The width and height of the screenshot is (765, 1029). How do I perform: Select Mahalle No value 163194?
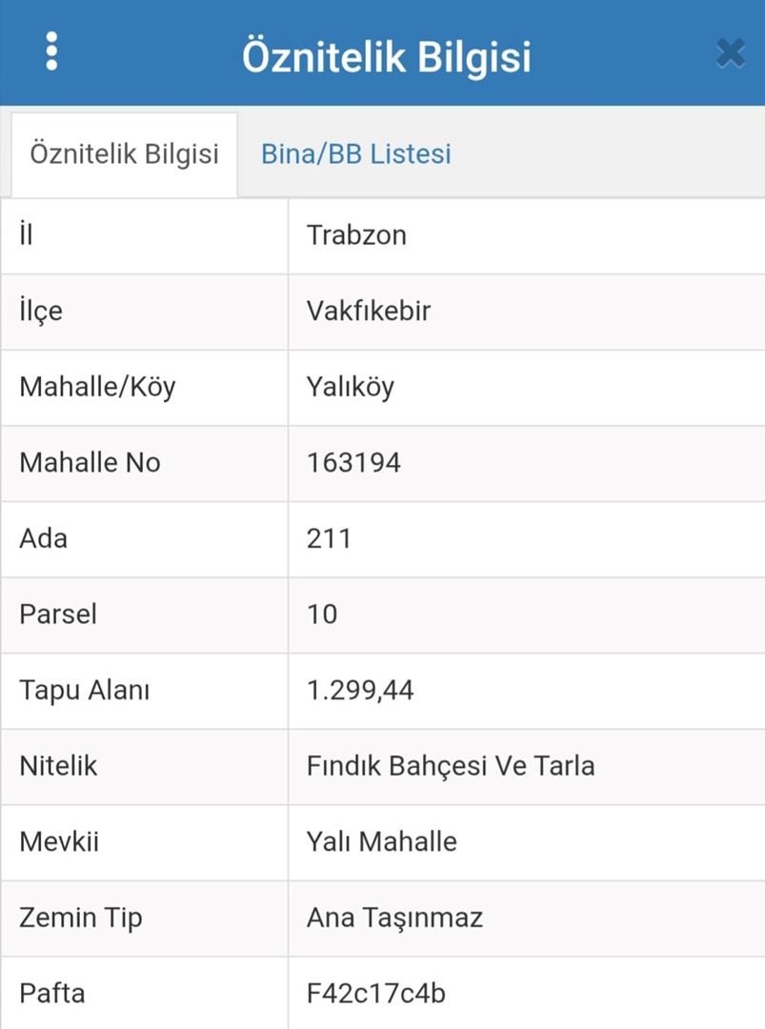(353, 463)
